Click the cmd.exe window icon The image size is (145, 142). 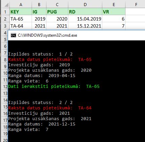[13, 35]
